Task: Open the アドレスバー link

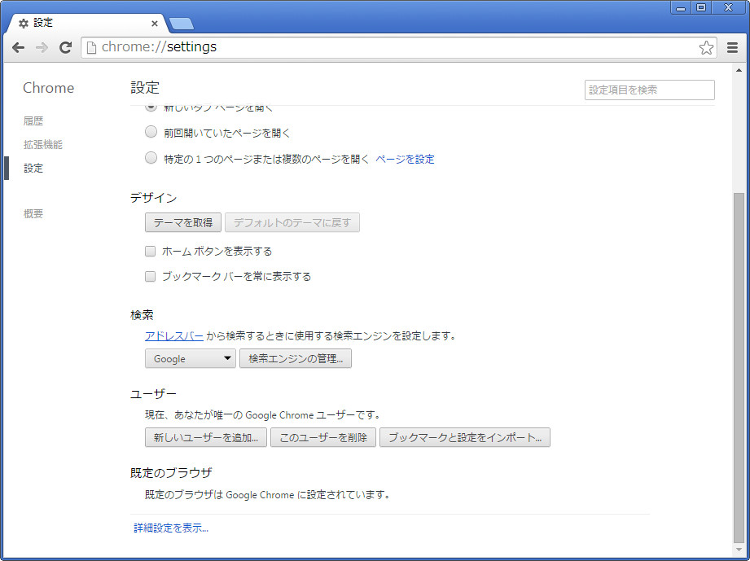Action: [x=174, y=335]
